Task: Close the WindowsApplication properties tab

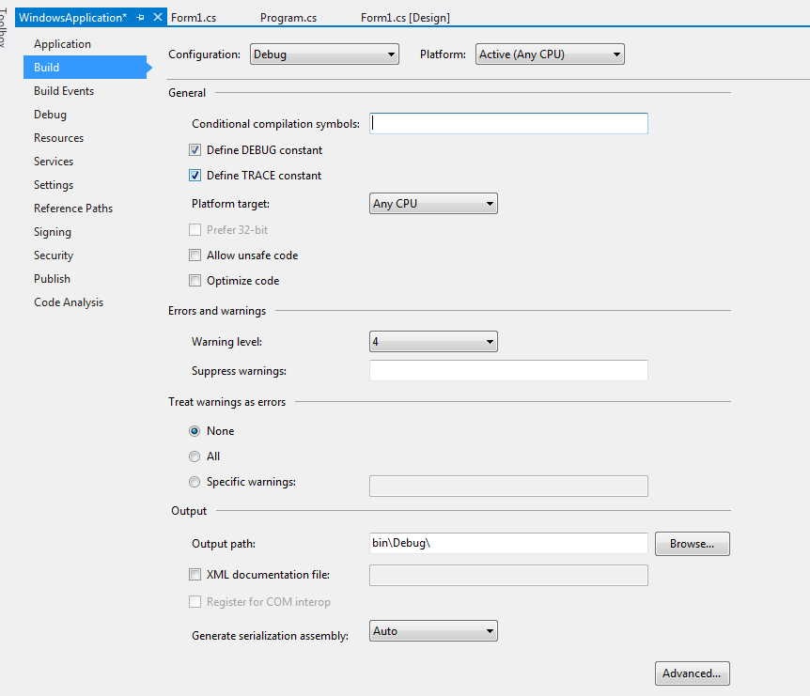Action: (158, 17)
